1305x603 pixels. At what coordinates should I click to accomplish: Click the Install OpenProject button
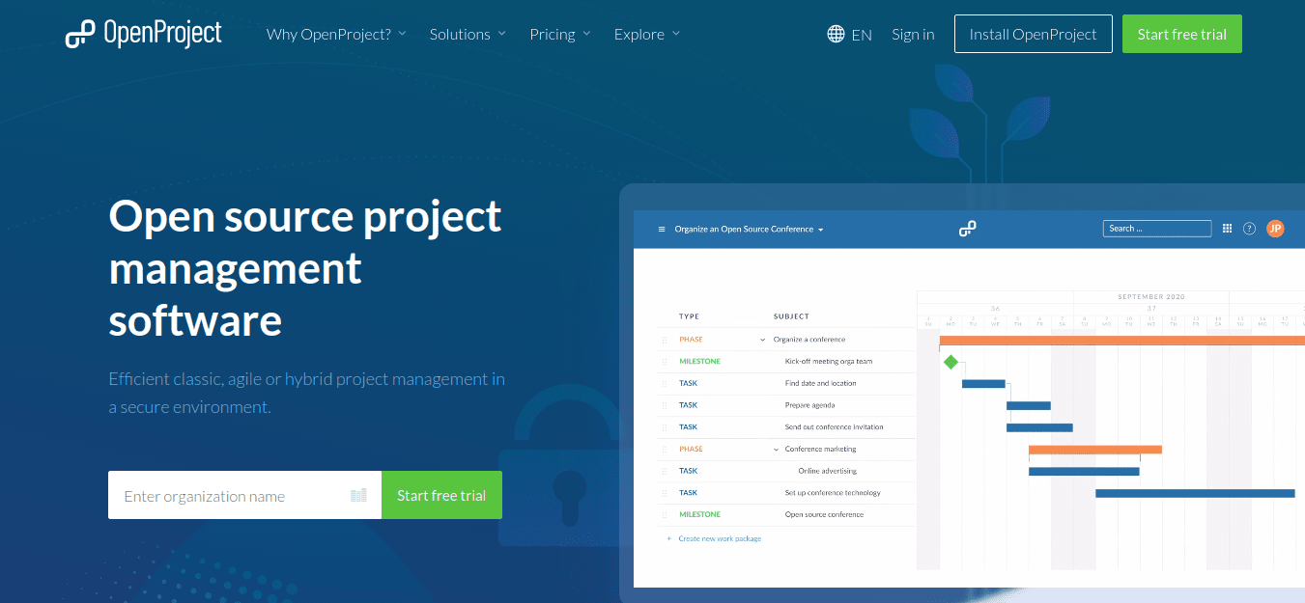click(x=1033, y=34)
